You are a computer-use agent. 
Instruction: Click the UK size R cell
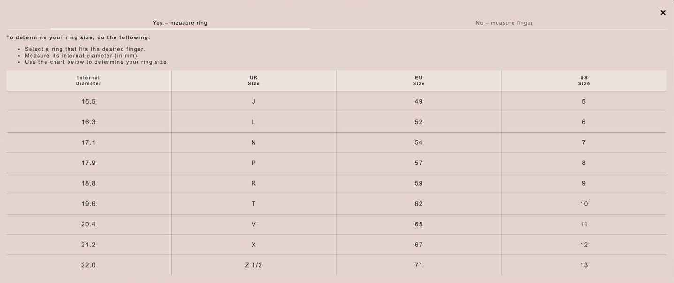click(254, 184)
